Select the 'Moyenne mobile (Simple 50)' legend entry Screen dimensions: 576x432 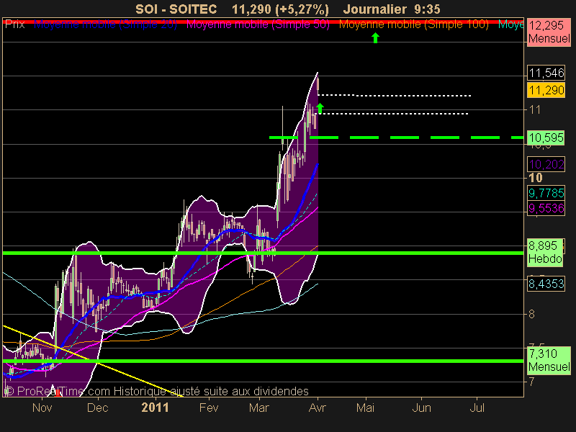258,24
